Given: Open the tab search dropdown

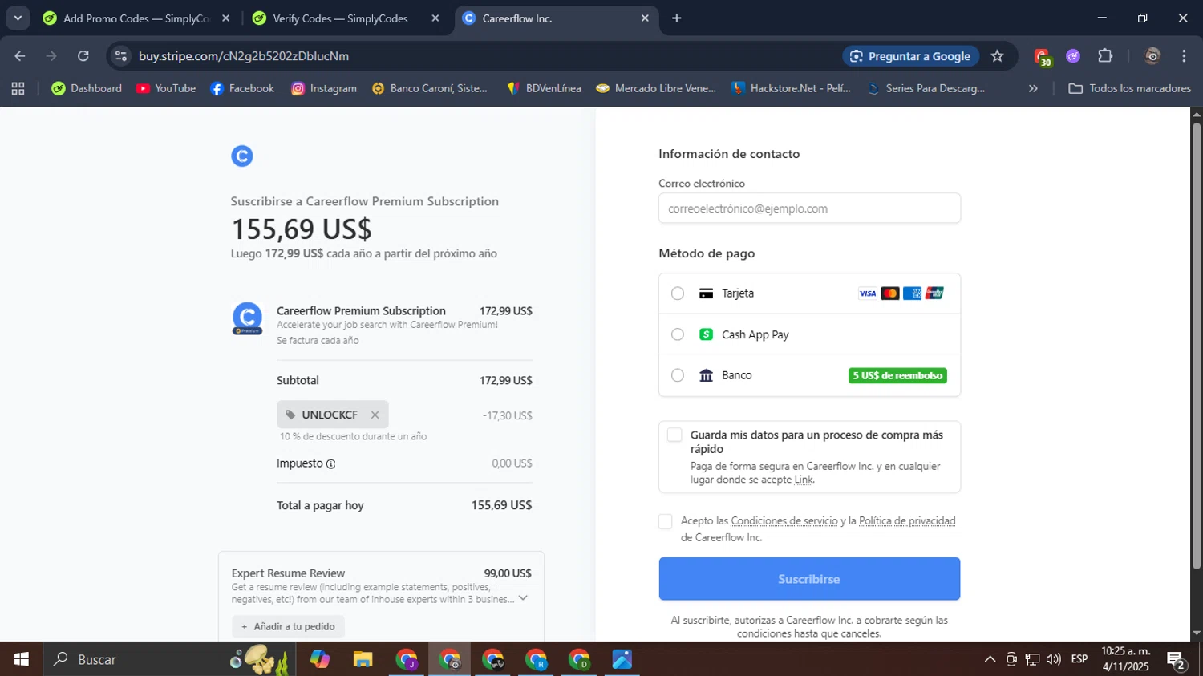Looking at the screenshot, I should coord(18,18).
